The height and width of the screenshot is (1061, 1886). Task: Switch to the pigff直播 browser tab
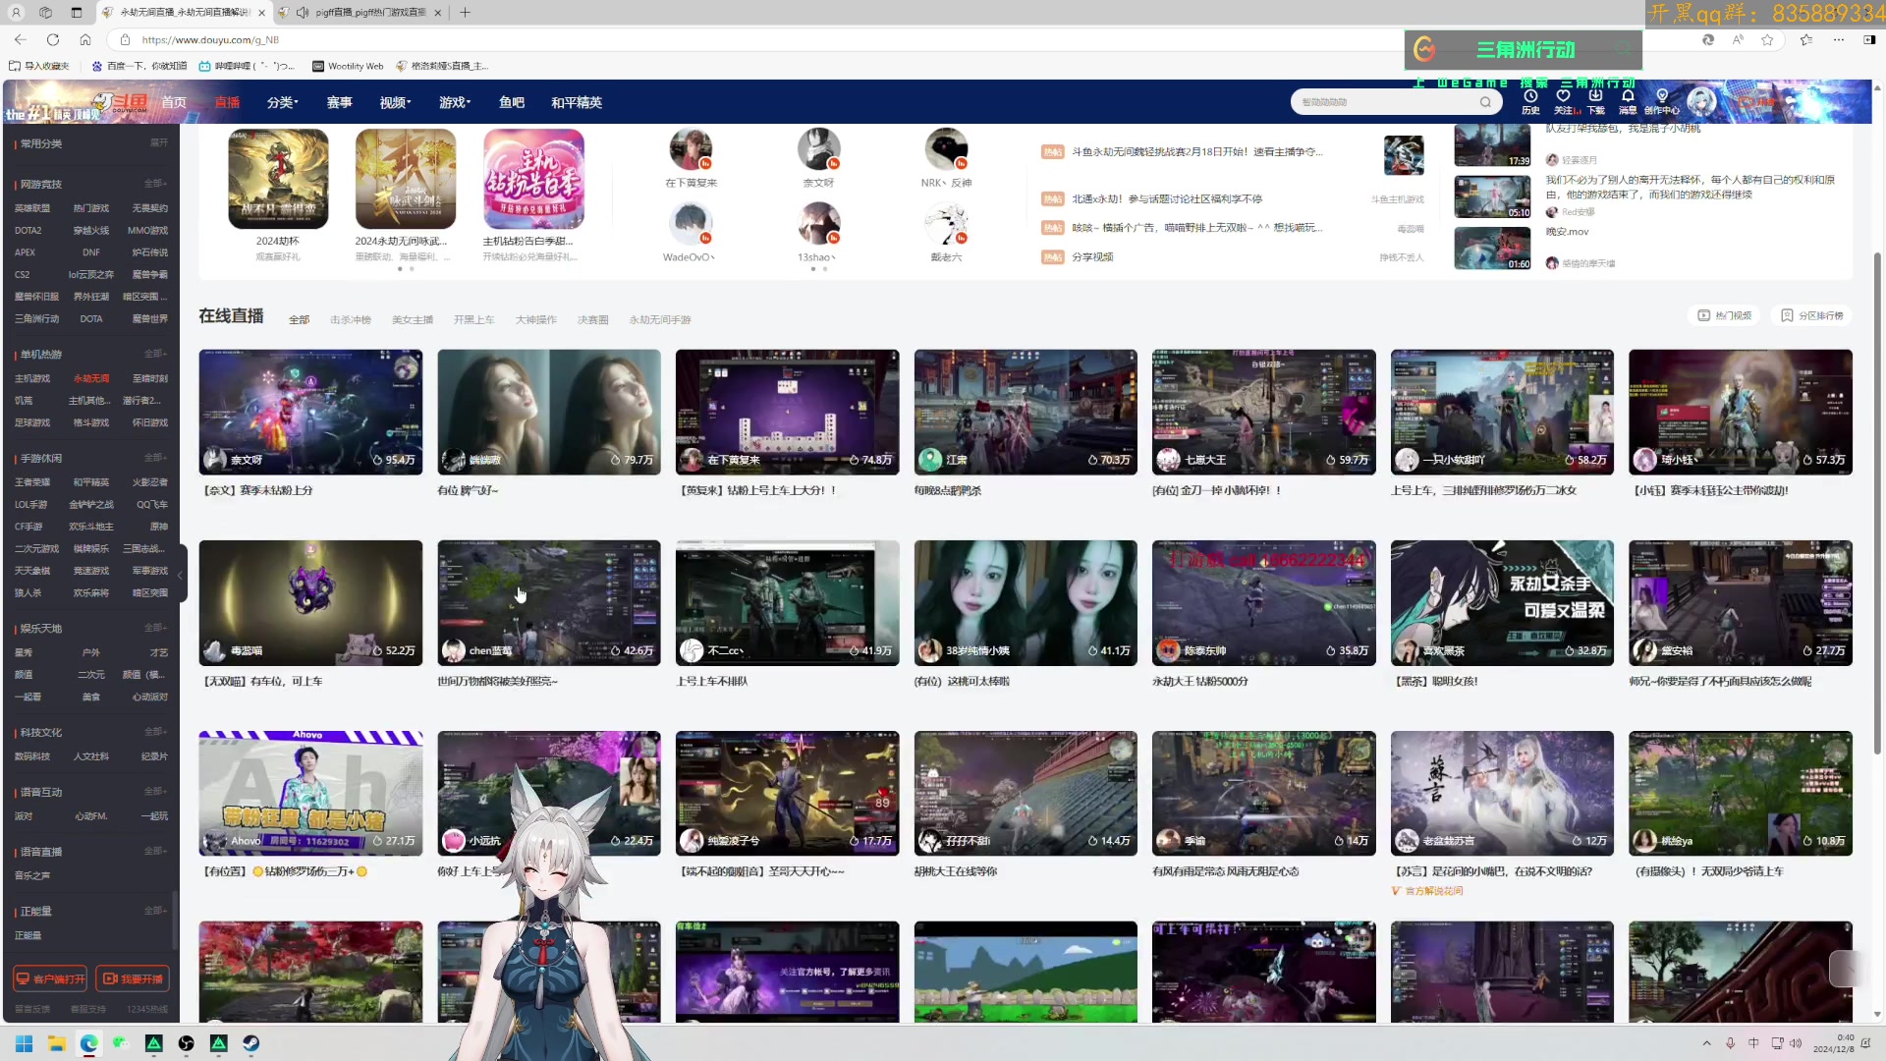coord(361,13)
